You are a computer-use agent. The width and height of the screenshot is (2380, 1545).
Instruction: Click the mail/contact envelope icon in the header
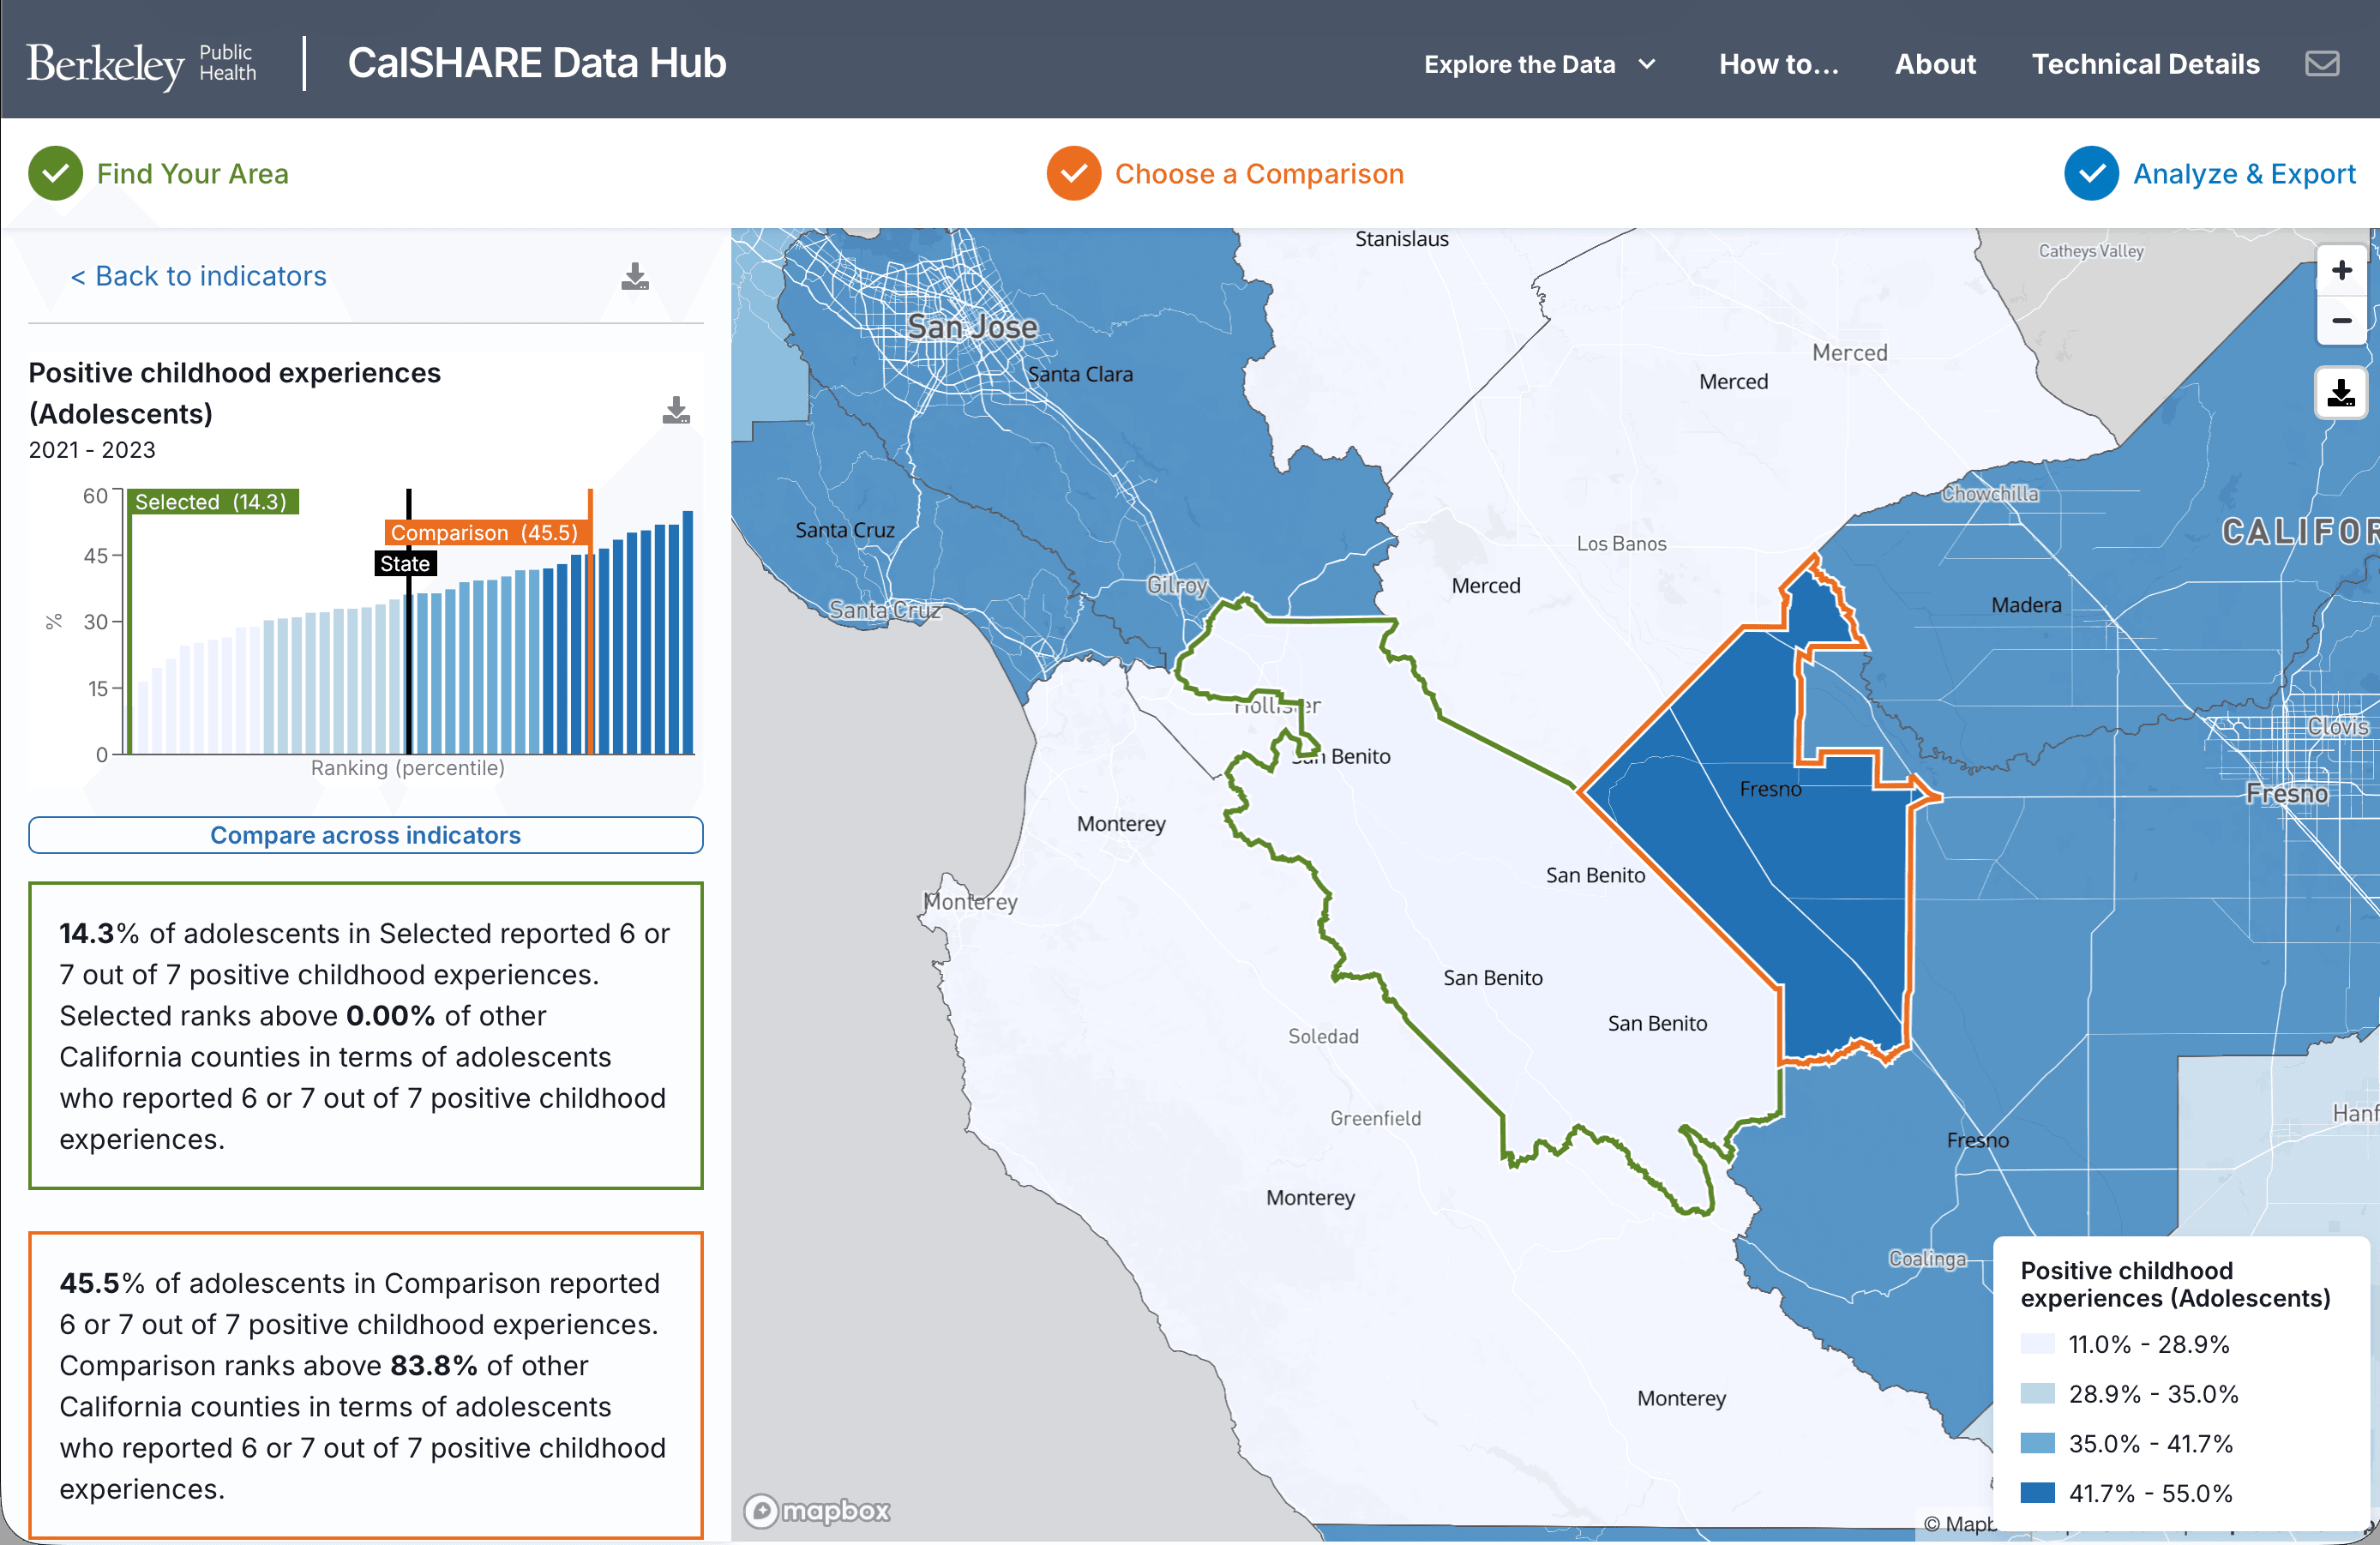2322,63
